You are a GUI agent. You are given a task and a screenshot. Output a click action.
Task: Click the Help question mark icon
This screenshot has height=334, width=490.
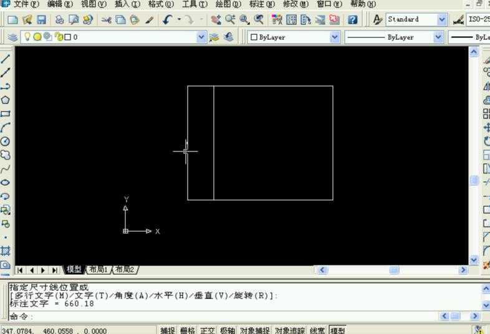tap(352, 20)
